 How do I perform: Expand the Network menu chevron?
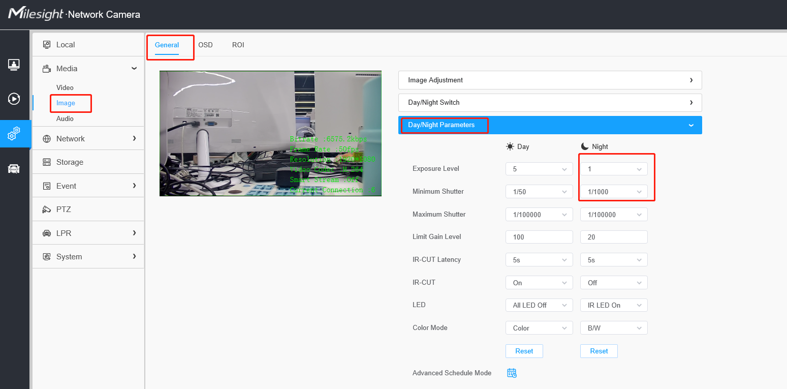[134, 138]
